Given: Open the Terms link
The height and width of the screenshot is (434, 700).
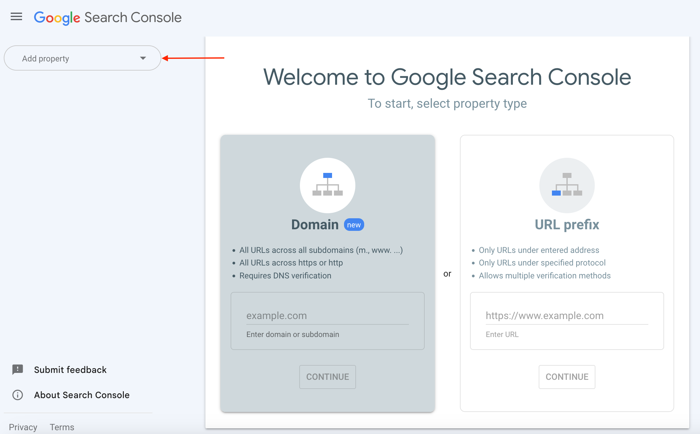Looking at the screenshot, I should pos(62,427).
